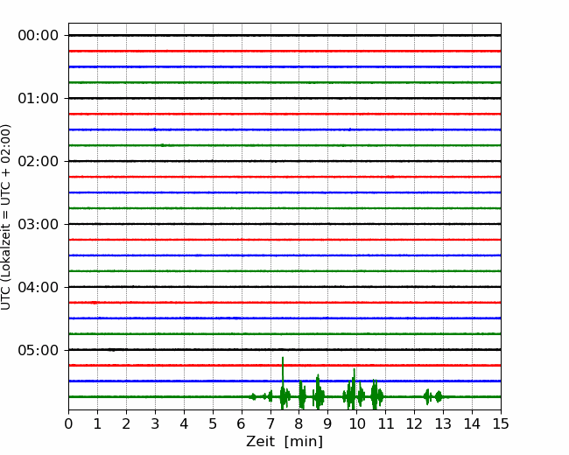
Task: Click the 03:00 y-axis tick label
Action: pos(39,224)
